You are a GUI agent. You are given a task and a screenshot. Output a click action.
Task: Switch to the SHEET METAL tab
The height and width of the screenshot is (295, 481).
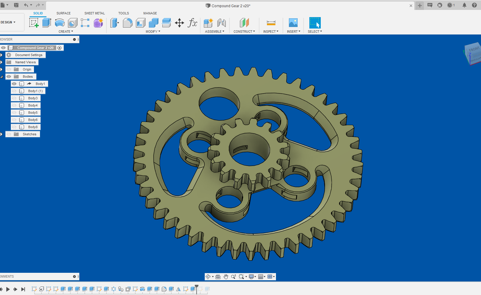coord(95,13)
